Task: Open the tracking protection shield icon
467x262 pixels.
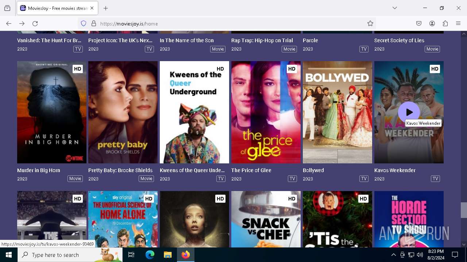Action: point(84,24)
